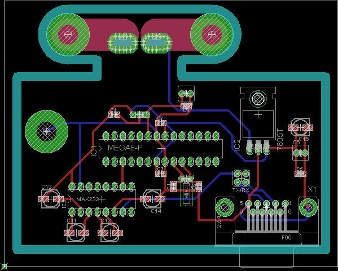Select the IC2 designator text

(237, 145)
